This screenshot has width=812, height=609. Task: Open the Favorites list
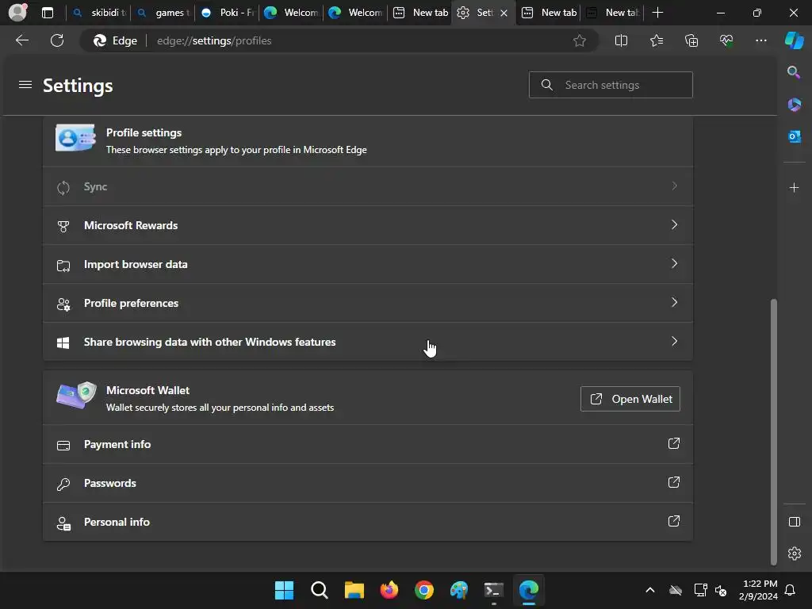tap(656, 40)
